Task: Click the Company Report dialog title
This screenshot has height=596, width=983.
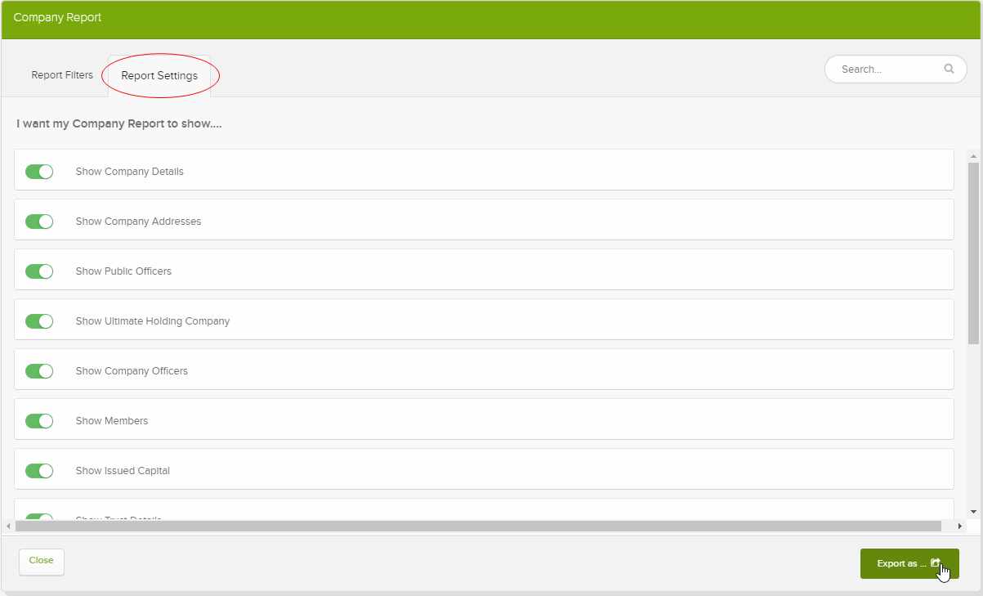Action: (x=57, y=17)
